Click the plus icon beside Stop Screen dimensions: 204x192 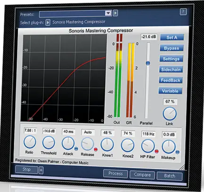41,170
